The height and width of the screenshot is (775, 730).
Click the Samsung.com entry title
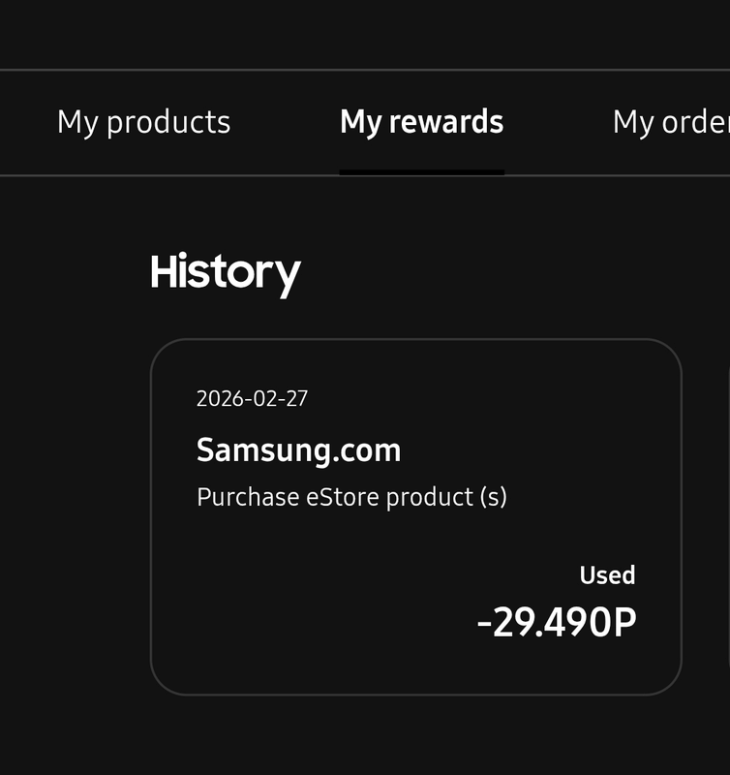(298, 449)
